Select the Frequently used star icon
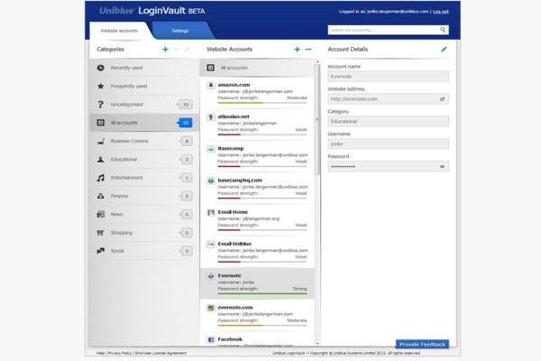Image resolution: width=541 pixels, height=361 pixels. click(x=100, y=86)
